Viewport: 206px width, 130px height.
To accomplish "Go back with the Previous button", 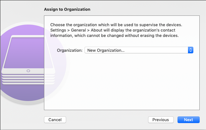I will pyautogui.click(x=160, y=120).
